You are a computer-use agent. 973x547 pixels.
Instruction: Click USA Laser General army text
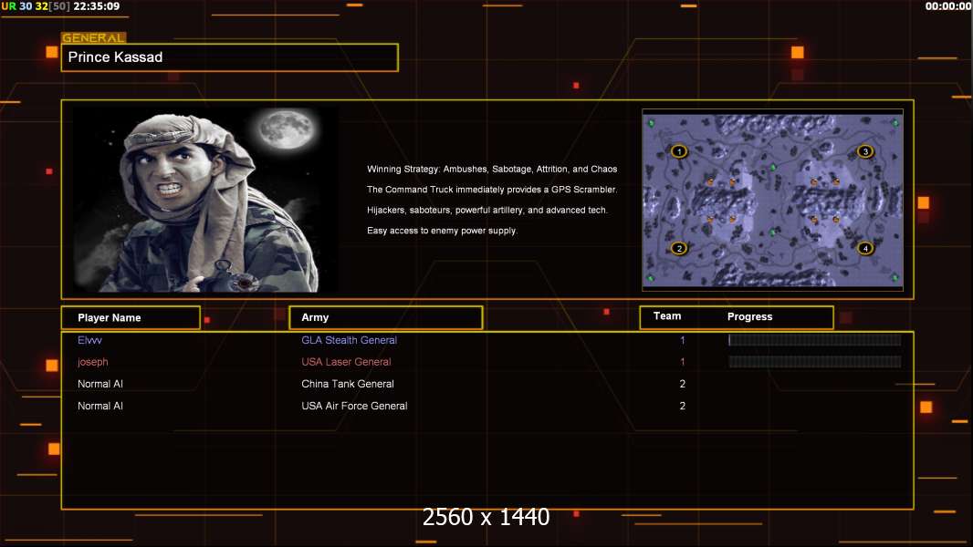coord(346,362)
